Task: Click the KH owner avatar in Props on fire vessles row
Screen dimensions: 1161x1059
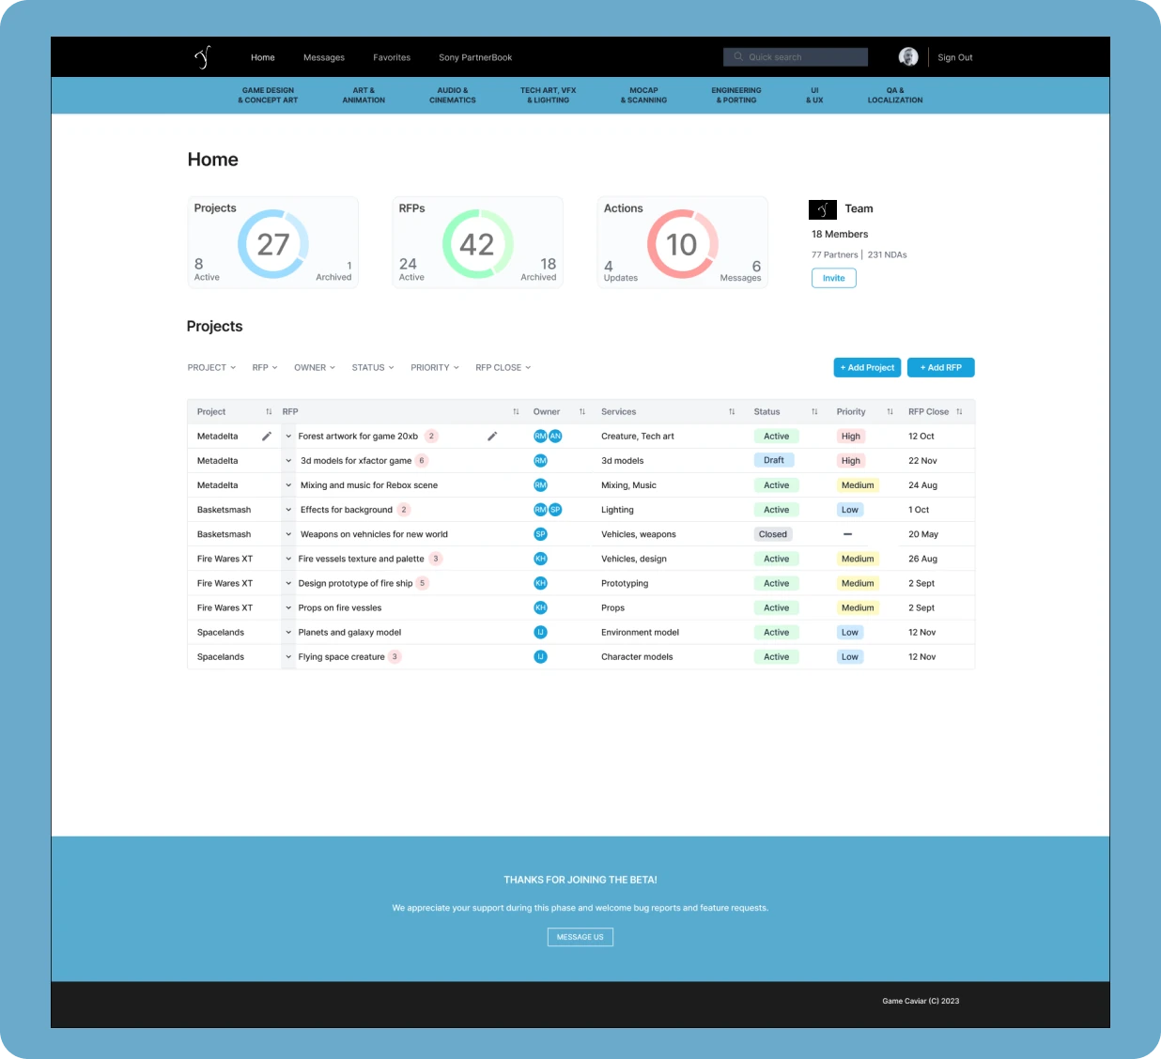Action: [x=540, y=608]
